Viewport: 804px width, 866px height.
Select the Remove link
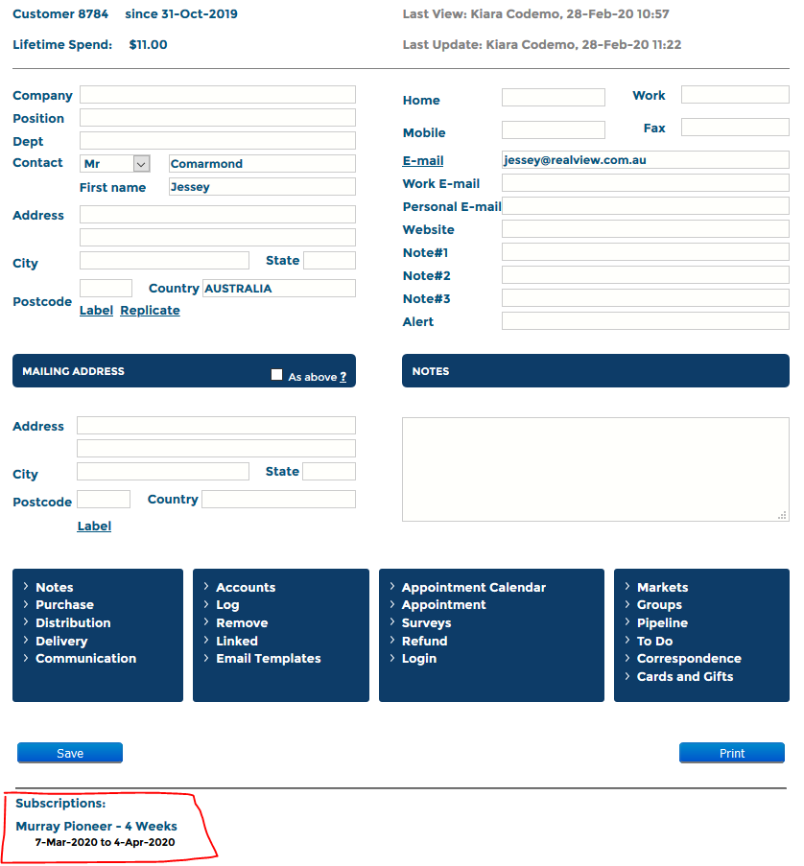pyautogui.click(x=242, y=623)
